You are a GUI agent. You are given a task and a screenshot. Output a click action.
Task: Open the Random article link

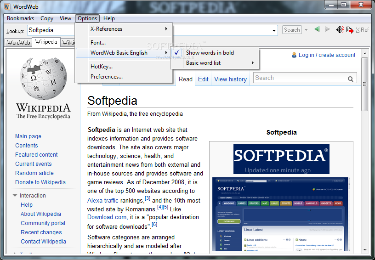[x=34, y=173]
